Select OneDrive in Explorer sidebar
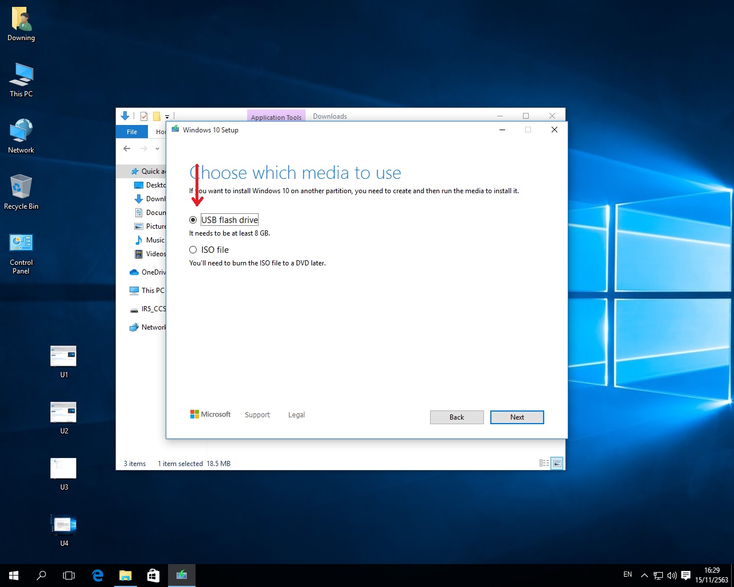 click(147, 272)
